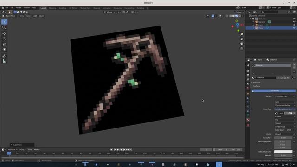The image size is (297, 167).
Task: Open the Modifiers properties tab
Action: 248,98
